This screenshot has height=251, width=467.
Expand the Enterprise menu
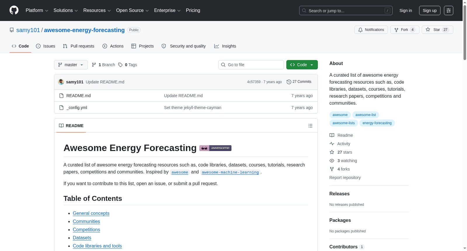168,10
